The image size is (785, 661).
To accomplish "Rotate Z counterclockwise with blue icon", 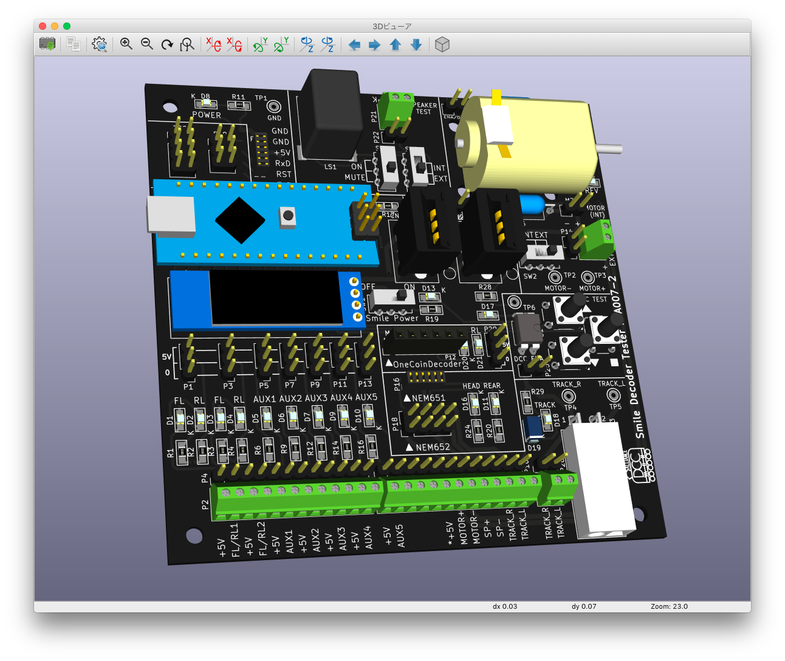I will coord(327,44).
